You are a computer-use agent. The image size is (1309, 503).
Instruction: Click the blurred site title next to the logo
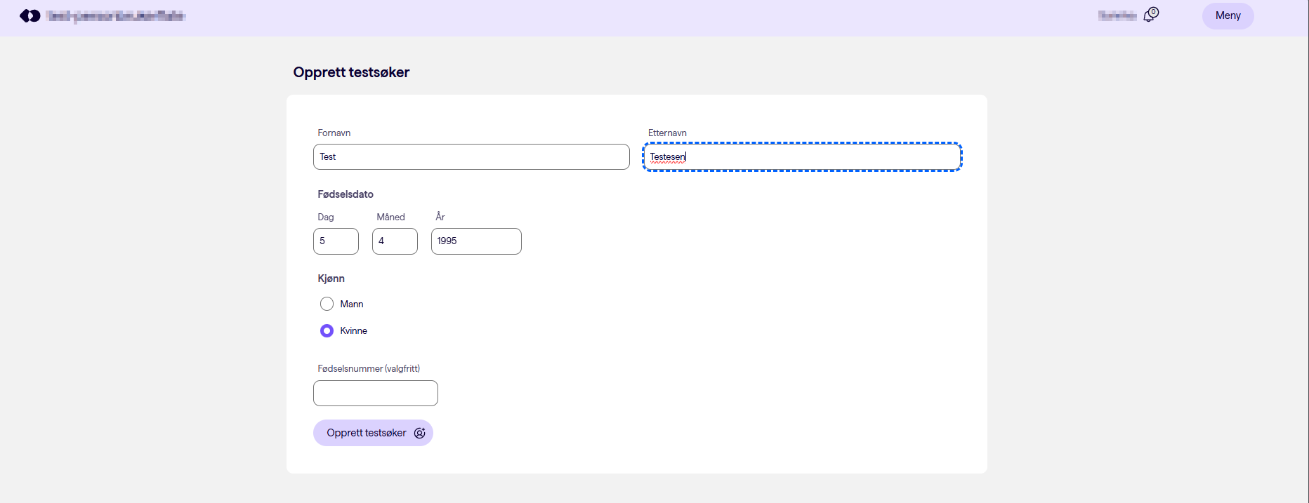(116, 15)
